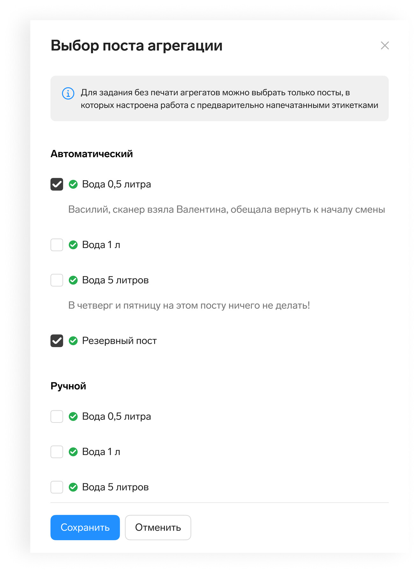Viewport: 419px width, 573px height.
Task: Uncheck automatic Вода 0,5 литра checkbox
Action: 57,184
